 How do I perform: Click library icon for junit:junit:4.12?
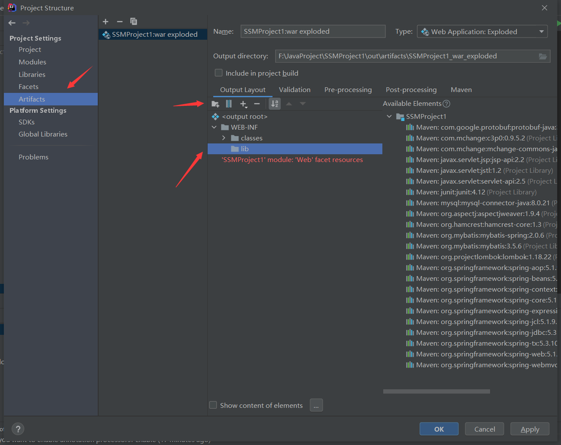410,192
